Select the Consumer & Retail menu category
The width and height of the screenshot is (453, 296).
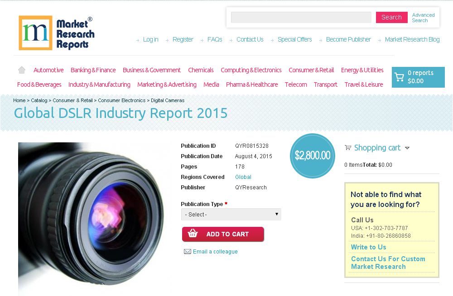click(x=311, y=70)
